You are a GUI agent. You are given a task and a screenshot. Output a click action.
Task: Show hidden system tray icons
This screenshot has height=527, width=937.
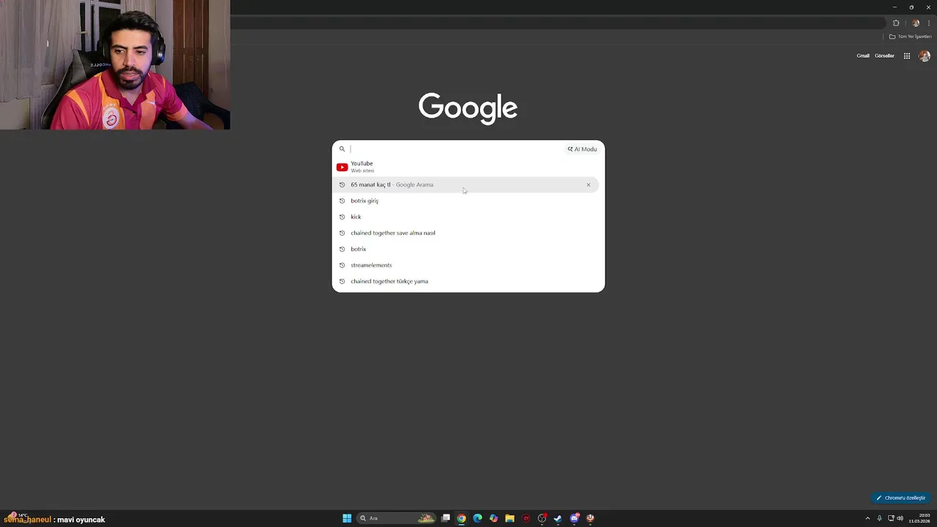point(867,518)
